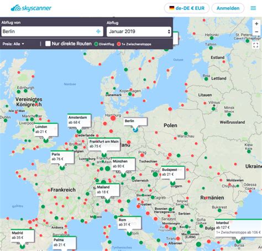Select green marker at Dublin

pos(6,121)
